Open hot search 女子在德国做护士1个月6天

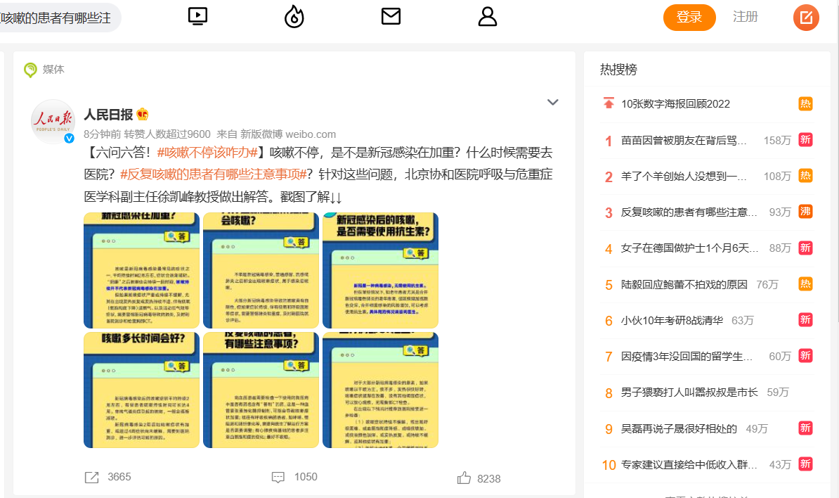point(689,248)
